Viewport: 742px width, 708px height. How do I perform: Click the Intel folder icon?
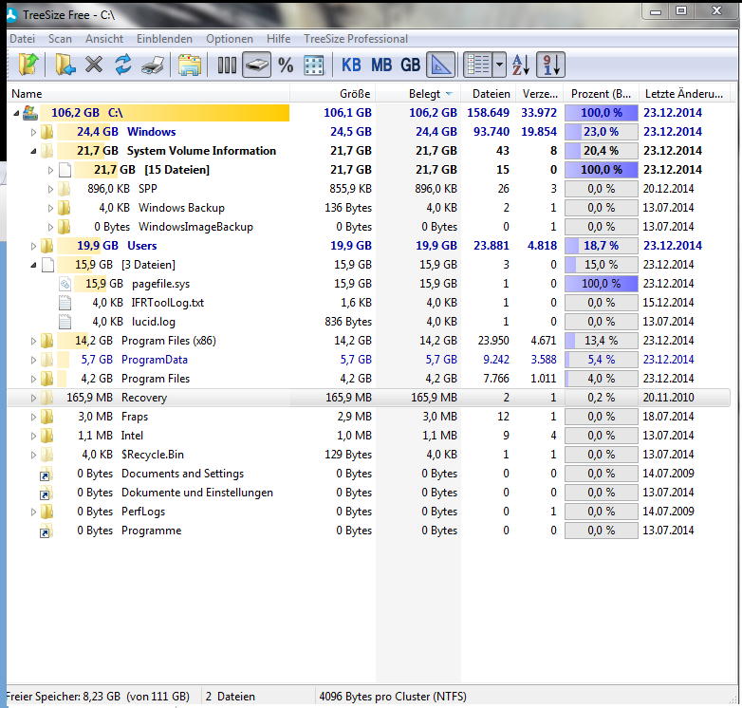[46, 436]
